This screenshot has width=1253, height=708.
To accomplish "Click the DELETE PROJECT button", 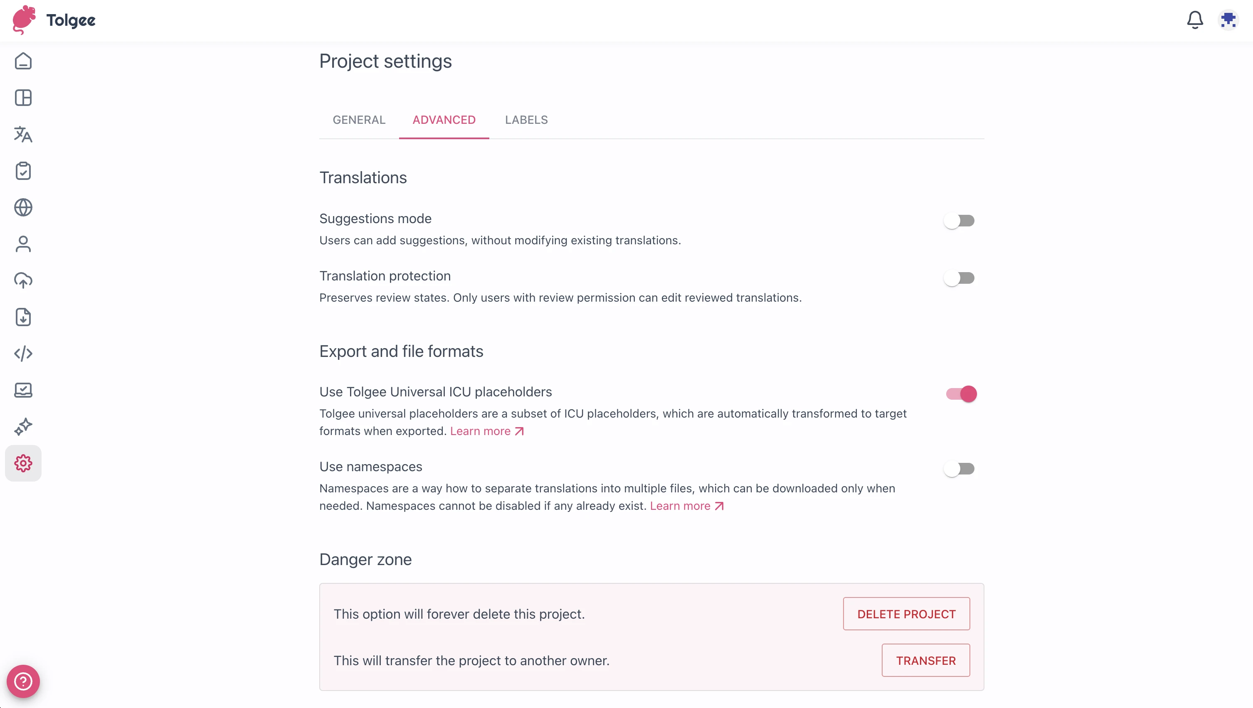I will pyautogui.click(x=906, y=614).
